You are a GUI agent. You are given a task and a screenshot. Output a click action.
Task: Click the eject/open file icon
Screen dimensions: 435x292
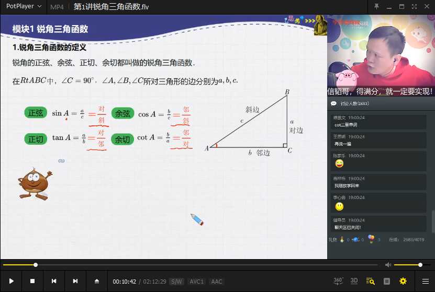(97, 281)
